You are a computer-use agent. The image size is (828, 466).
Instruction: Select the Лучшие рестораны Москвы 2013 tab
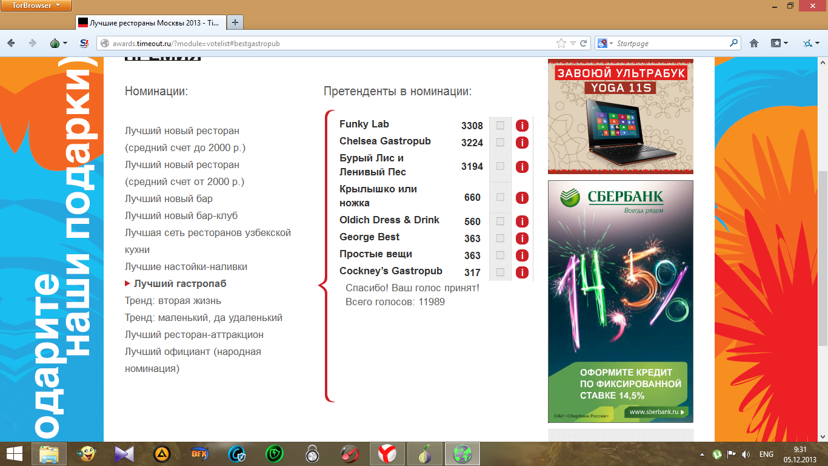pyautogui.click(x=150, y=22)
